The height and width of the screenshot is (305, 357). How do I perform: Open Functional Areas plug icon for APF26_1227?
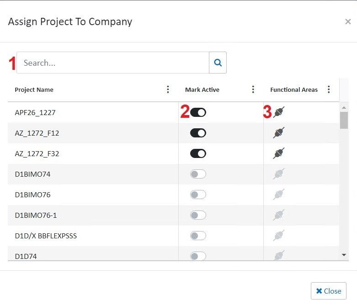279,112
